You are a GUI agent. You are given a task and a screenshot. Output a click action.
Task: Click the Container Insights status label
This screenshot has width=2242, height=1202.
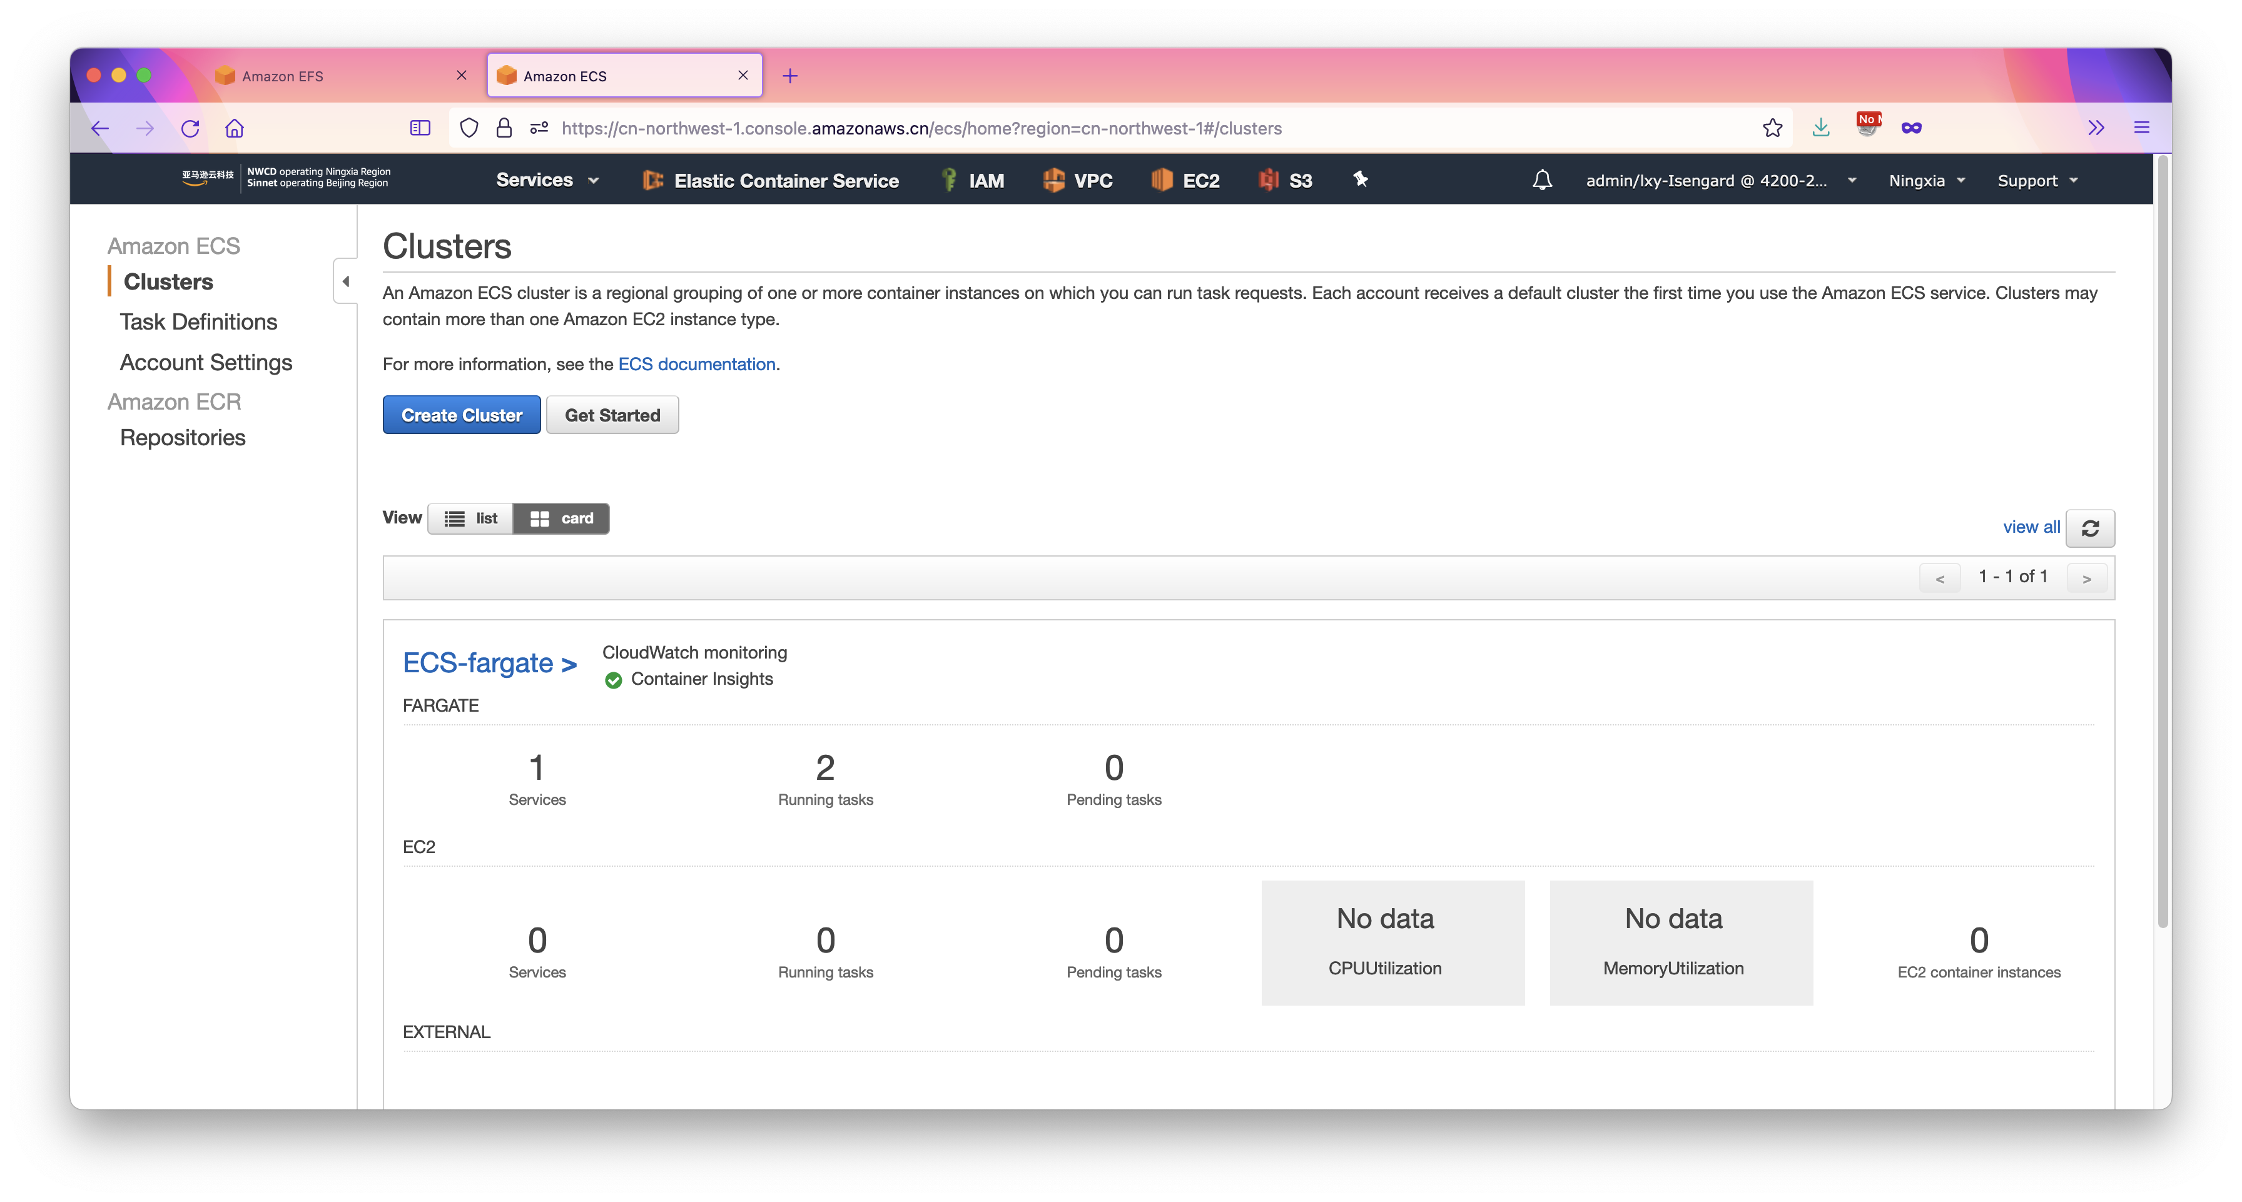701,679
